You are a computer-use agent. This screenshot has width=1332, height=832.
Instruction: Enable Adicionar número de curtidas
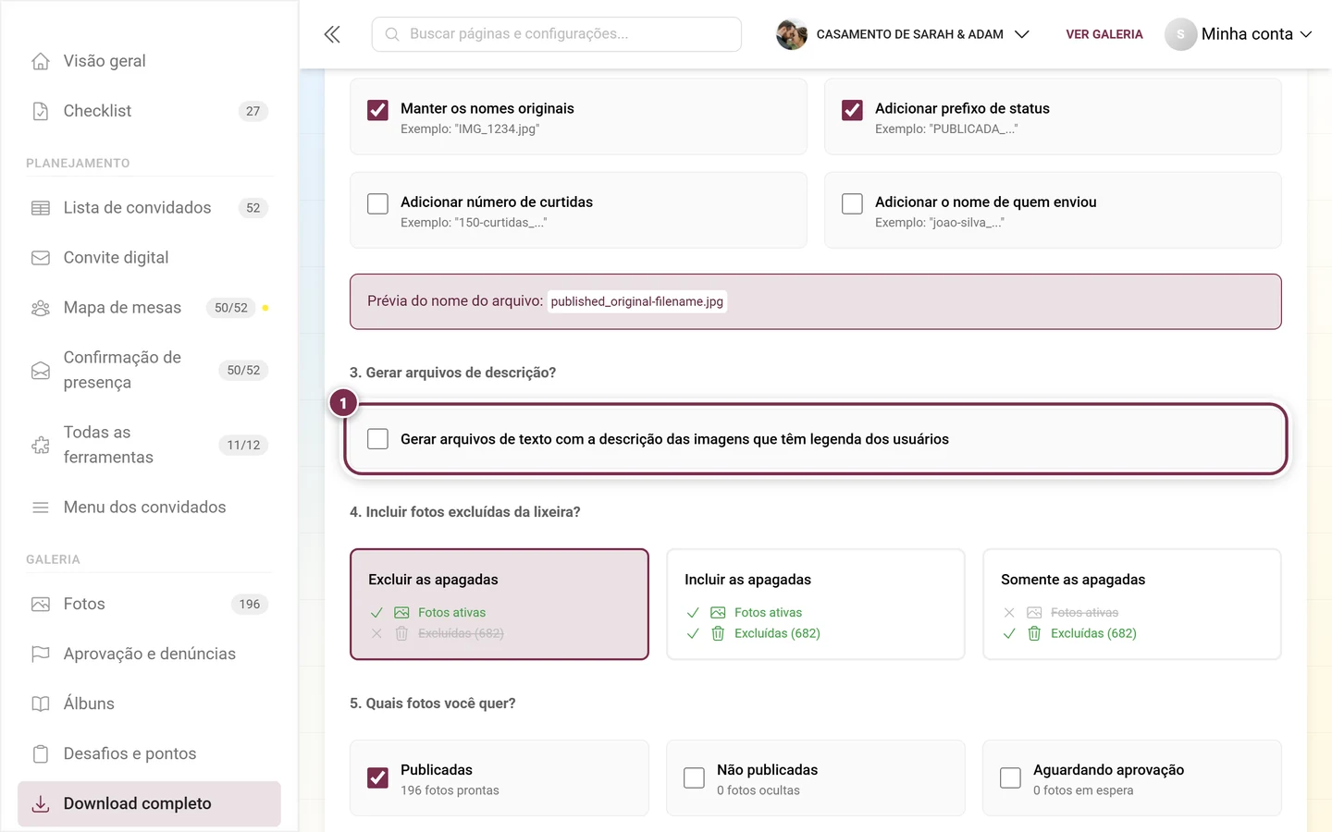point(377,203)
